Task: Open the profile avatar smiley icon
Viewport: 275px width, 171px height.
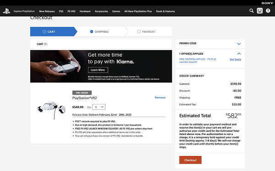Action: pos(260,11)
